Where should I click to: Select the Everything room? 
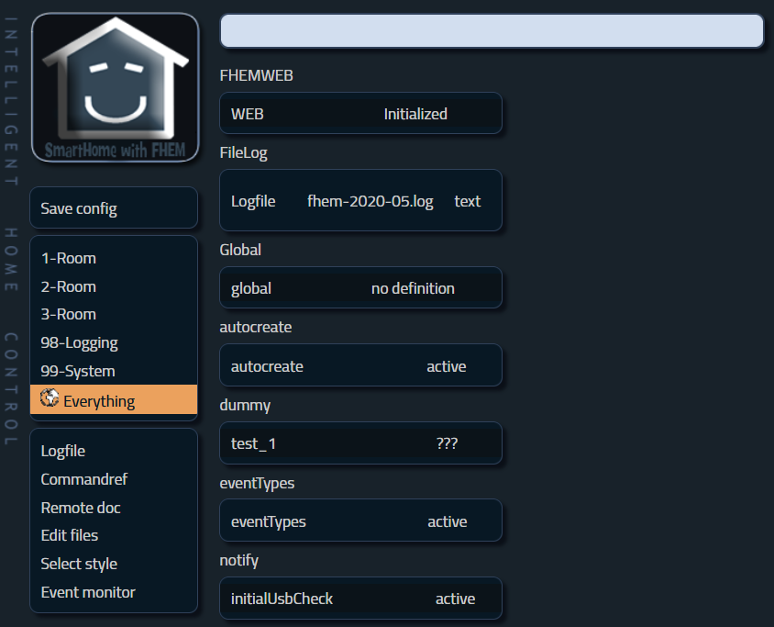tap(99, 401)
